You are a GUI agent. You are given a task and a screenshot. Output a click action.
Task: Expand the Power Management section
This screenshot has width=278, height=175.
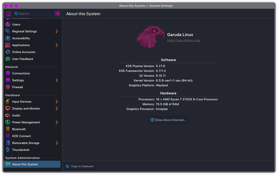pyautogui.click(x=57, y=122)
